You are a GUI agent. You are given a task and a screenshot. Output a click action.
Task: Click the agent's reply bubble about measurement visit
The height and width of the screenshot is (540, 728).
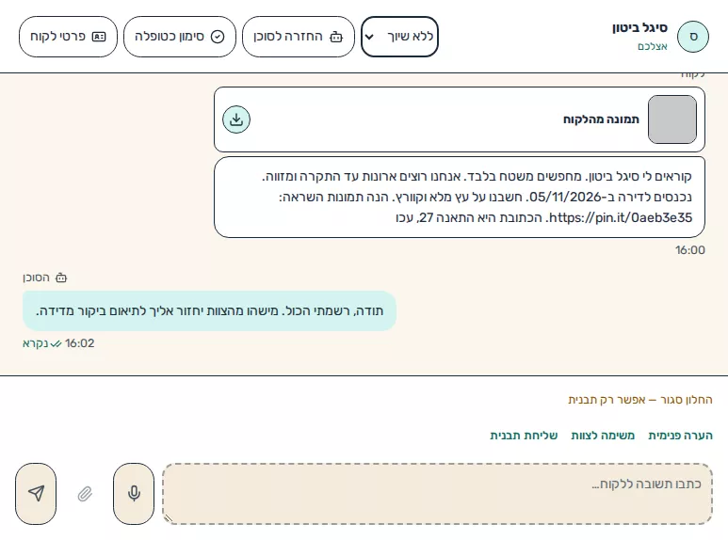click(x=209, y=310)
